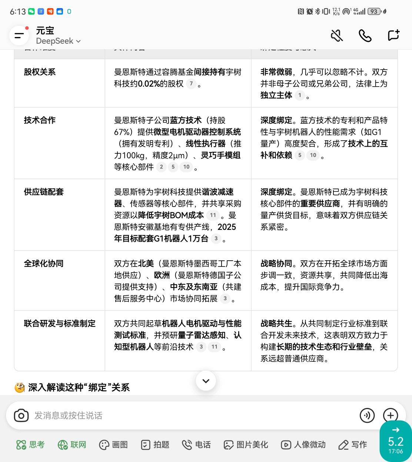Open the 画图 drawing feature

(113, 445)
